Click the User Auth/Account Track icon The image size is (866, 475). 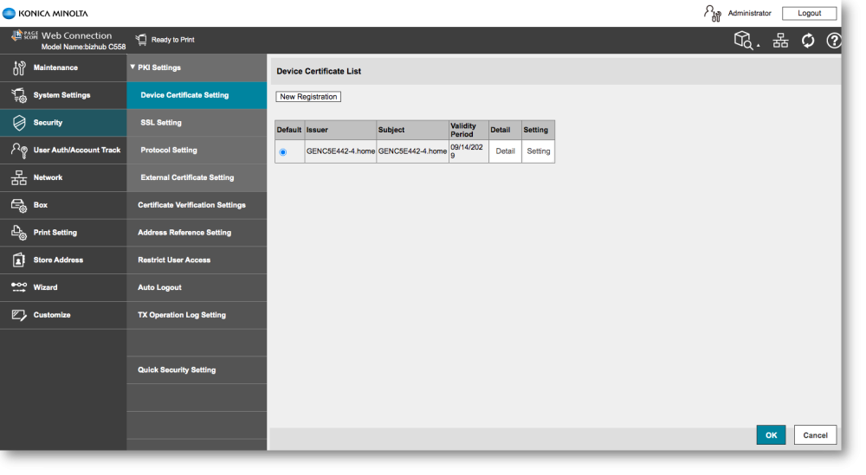(x=19, y=150)
